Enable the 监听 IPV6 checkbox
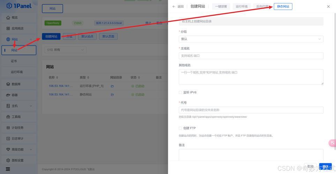The height and width of the screenshot is (174, 336). [180, 92]
